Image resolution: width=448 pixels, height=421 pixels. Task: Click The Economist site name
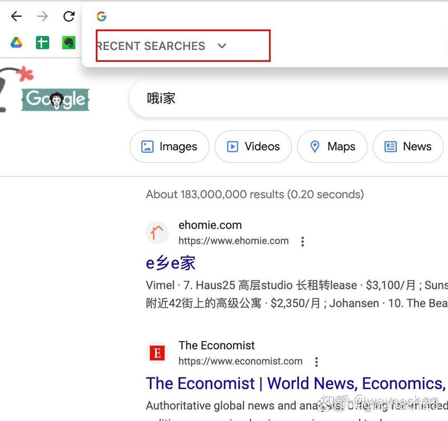216,345
